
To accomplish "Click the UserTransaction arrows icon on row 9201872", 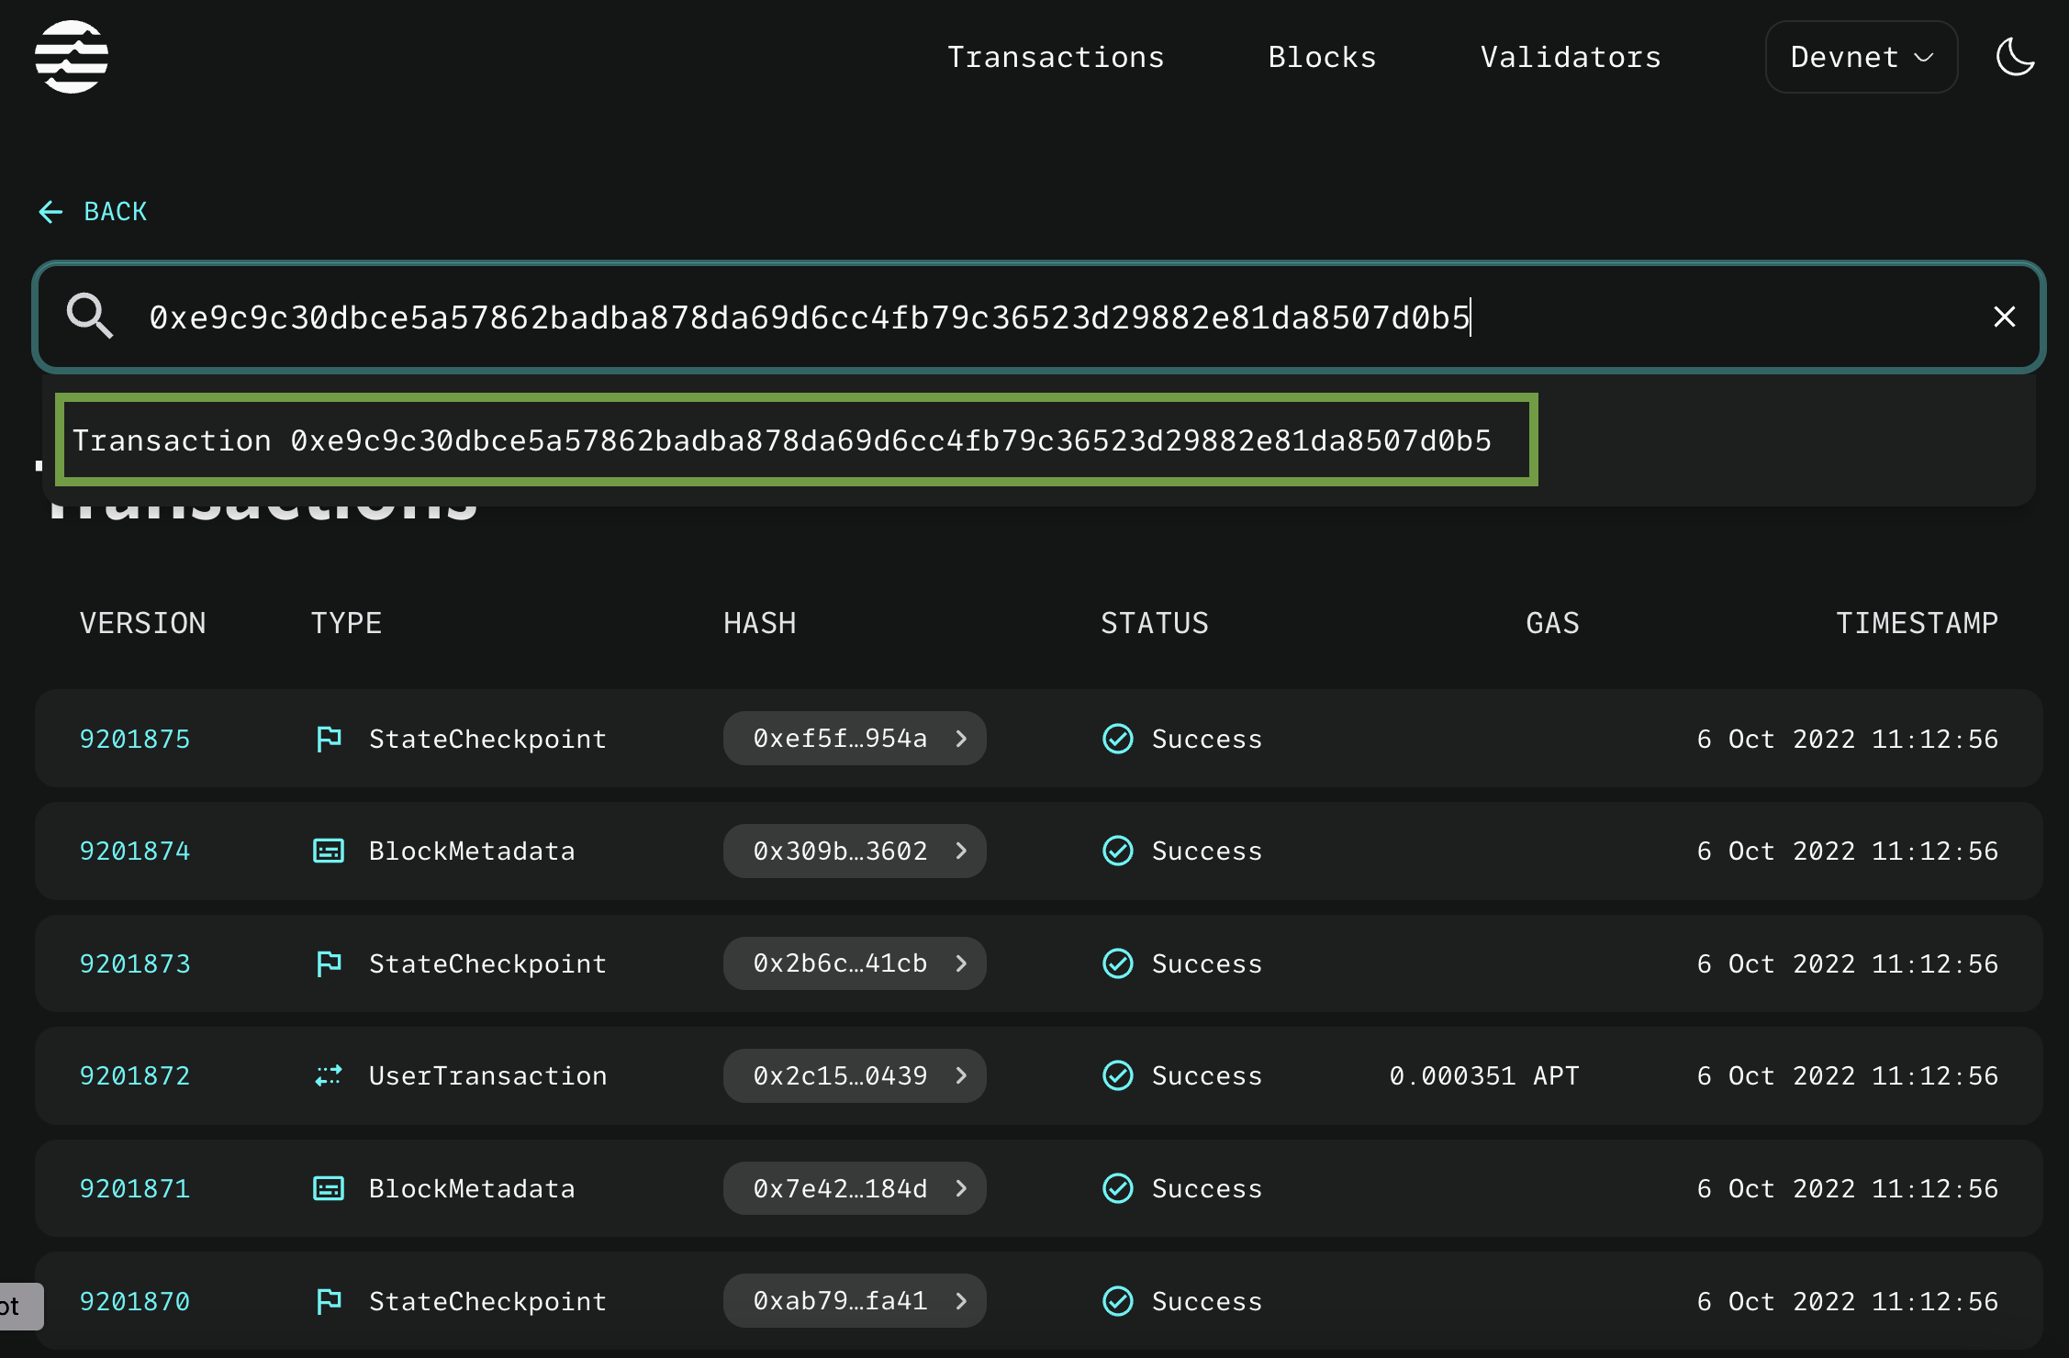I will [x=329, y=1075].
